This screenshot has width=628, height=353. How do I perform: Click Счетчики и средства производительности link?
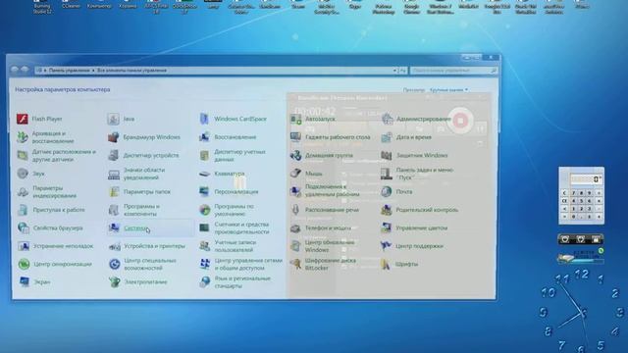tap(241, 227)
